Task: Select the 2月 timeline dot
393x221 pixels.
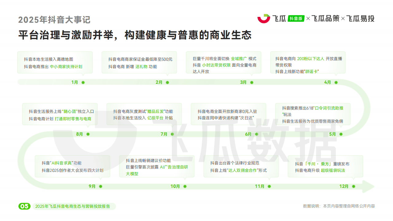Action: [167, 82]
